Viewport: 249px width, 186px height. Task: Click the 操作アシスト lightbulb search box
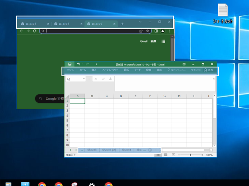coord(177,70)
